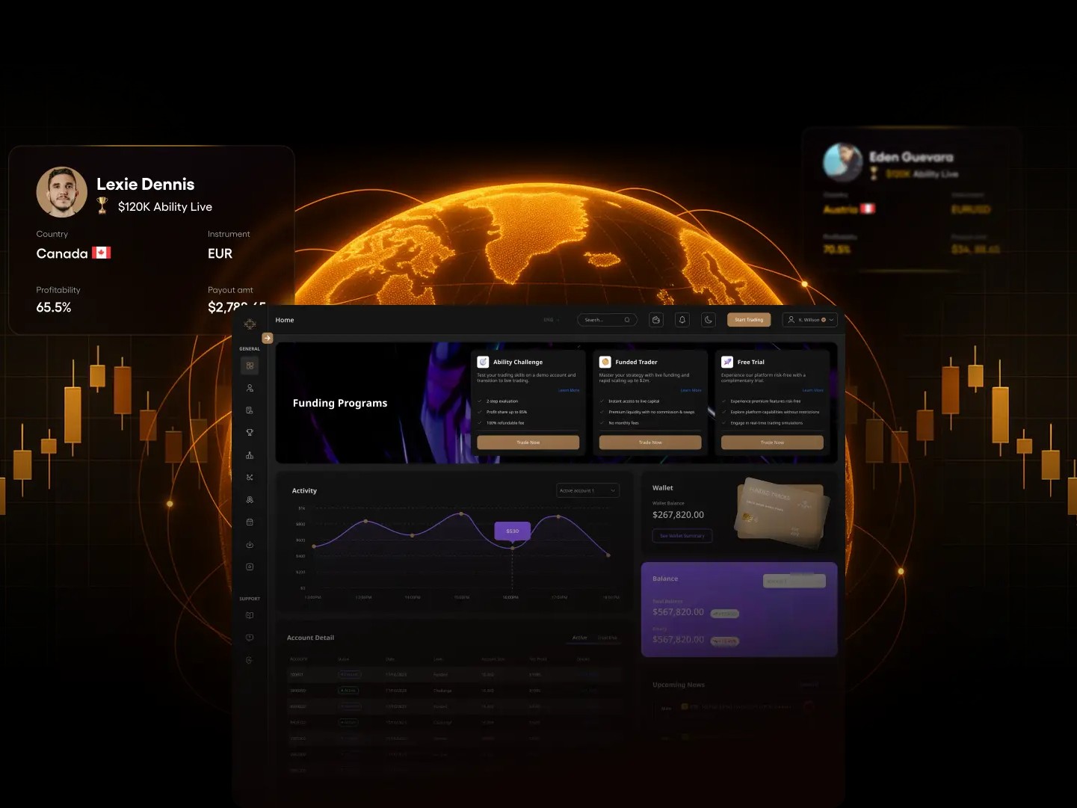
Task: Click the trophy icon in the sidebar
Action: pyautogui.click(x=250, y=432)
